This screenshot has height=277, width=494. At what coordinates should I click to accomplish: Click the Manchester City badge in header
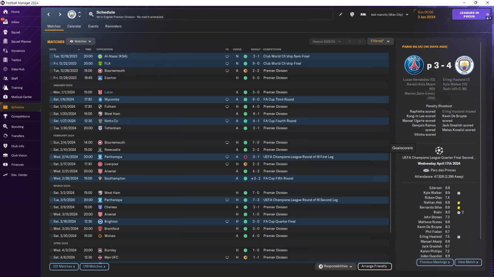tap(72, 15)
